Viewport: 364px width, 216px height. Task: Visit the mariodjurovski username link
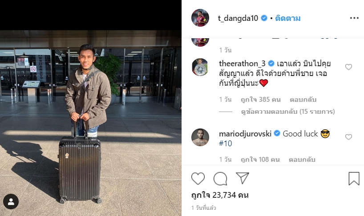point(245,134)
